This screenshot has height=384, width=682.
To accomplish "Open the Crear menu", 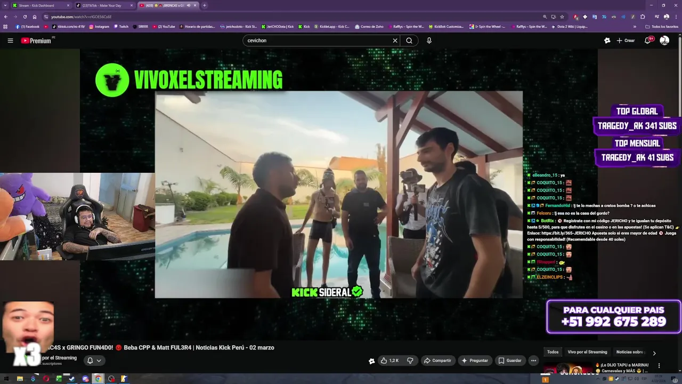I will tap(626, 41).
